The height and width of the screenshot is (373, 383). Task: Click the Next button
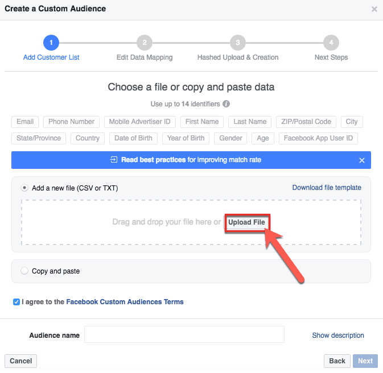pyautogui.click(x=365, y=361)
